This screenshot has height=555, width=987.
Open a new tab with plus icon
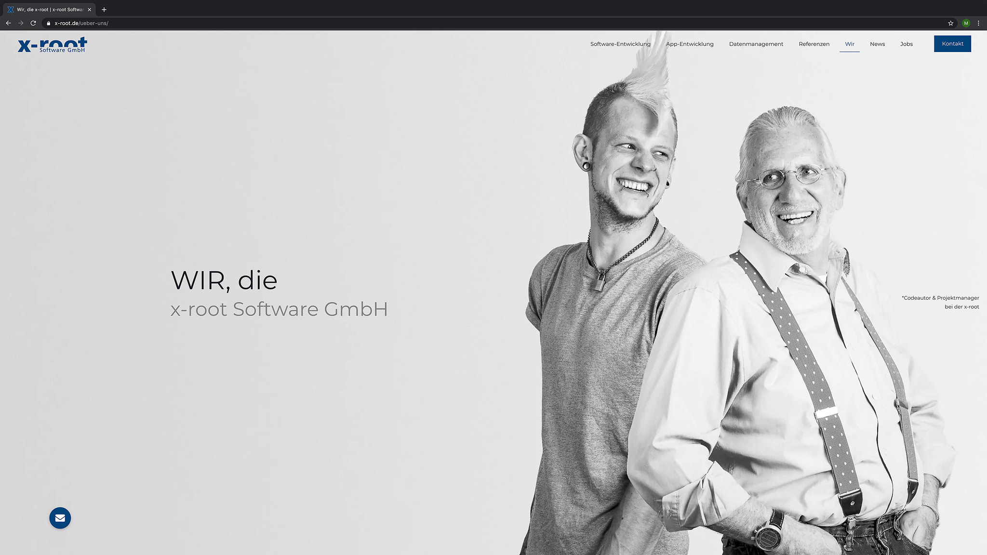tap(104, 10)
